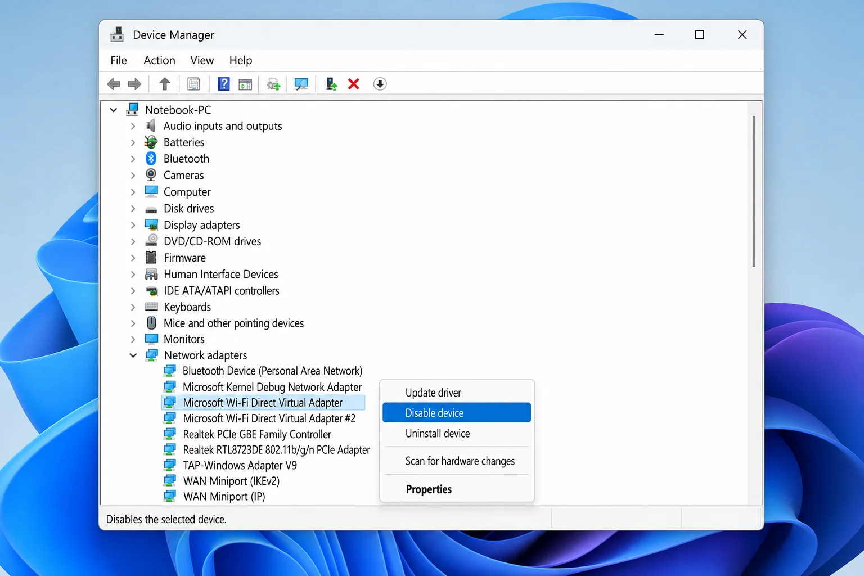Click the Disable device down-arrow toolbar icon

[380, 84]
